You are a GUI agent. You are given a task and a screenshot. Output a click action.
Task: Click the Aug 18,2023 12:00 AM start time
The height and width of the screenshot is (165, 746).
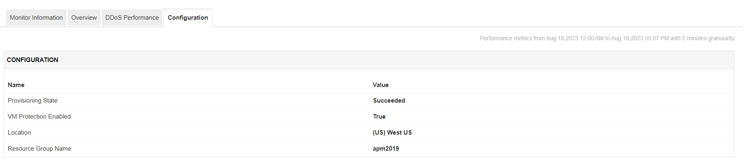pyautogui.click(x=574, y=38)
